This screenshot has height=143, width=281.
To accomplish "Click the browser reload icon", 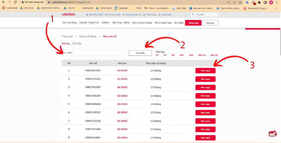I will [15, 2].
